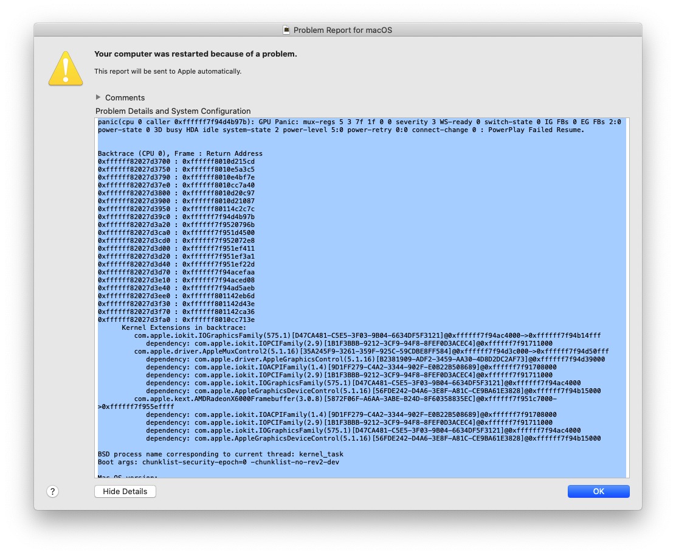Click backtrace line 0xffffff82027d3e10

pos(176,280)
